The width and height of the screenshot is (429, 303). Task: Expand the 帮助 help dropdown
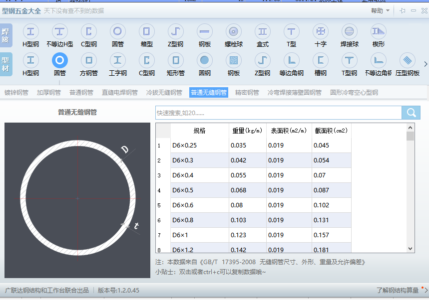(x=380, y=10)
